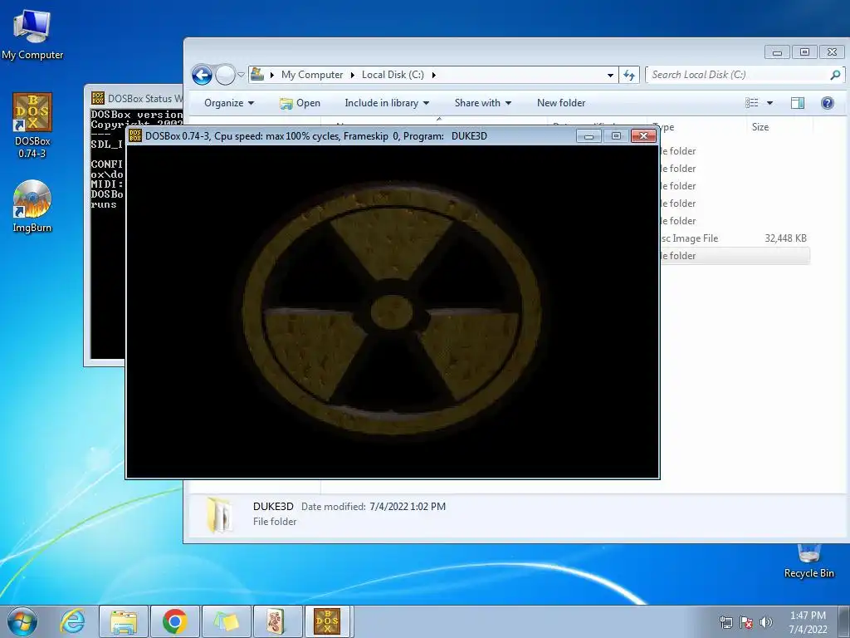Open the Sticky Notes taskbar icon
Image resolution: width=850 pixels, height=638 pixels.
click(226, 621)
